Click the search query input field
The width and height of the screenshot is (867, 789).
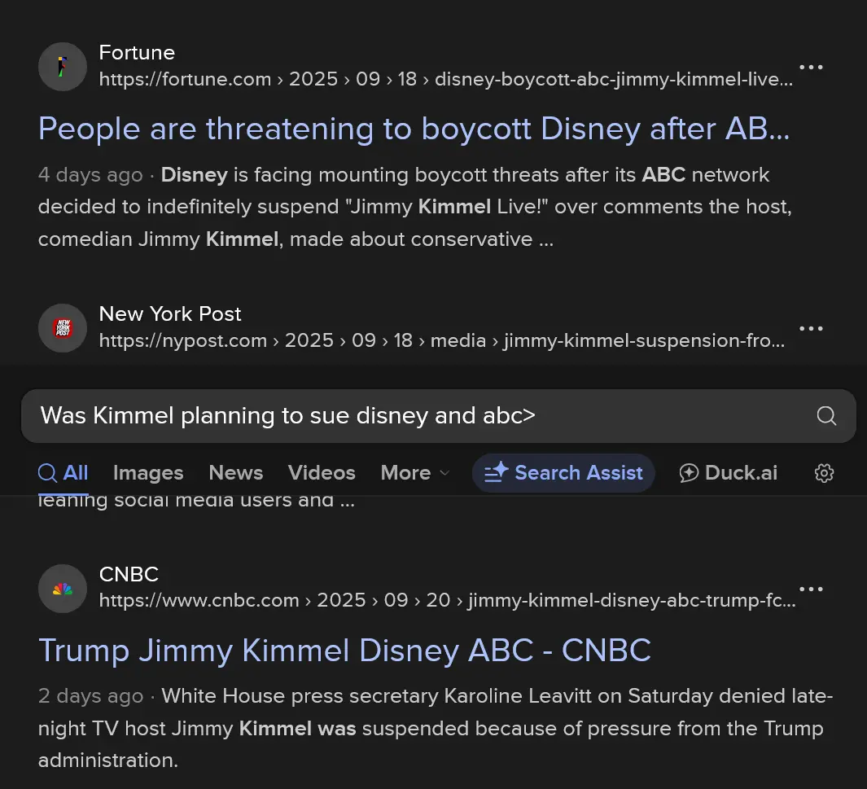click(x=407, y=416)
